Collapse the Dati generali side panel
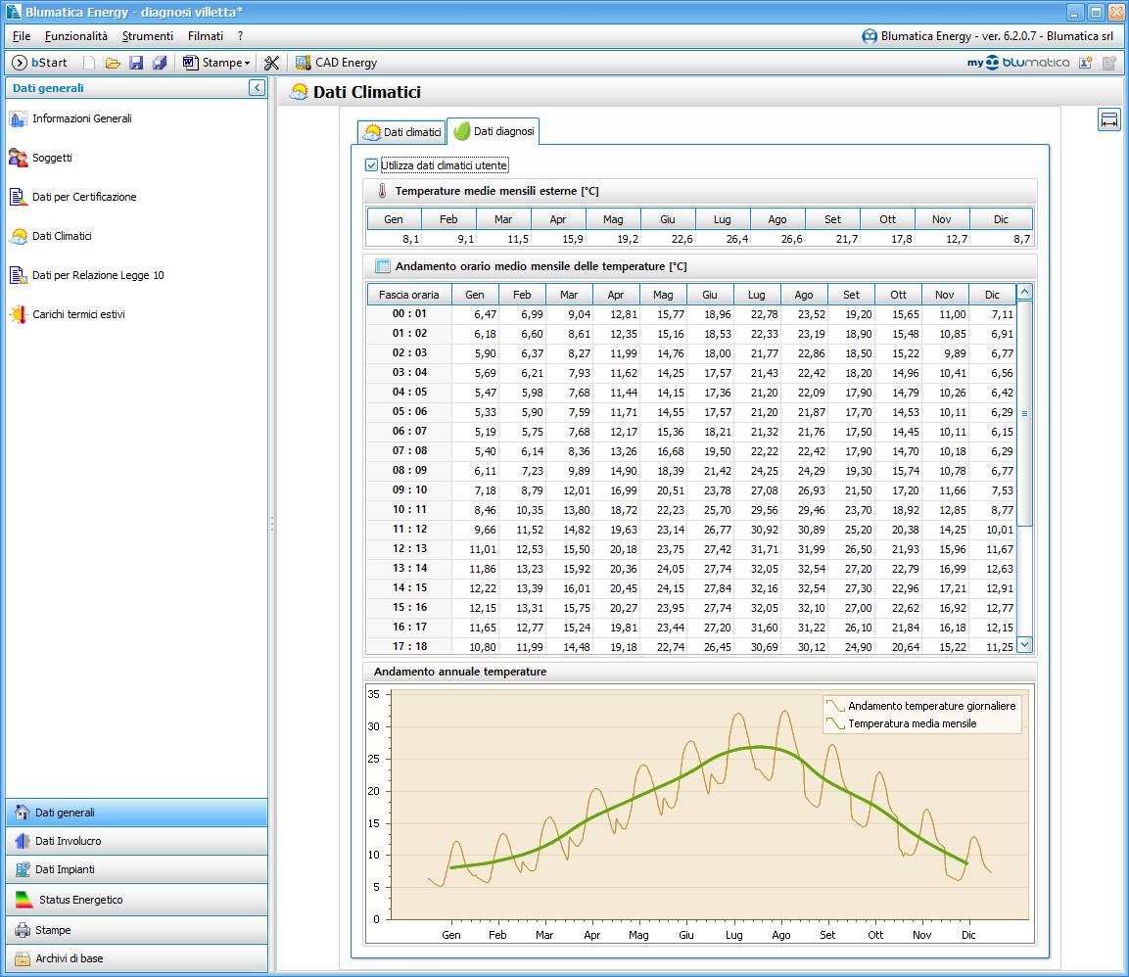Viewport: 1129px width, 977px height. (257, 88)
